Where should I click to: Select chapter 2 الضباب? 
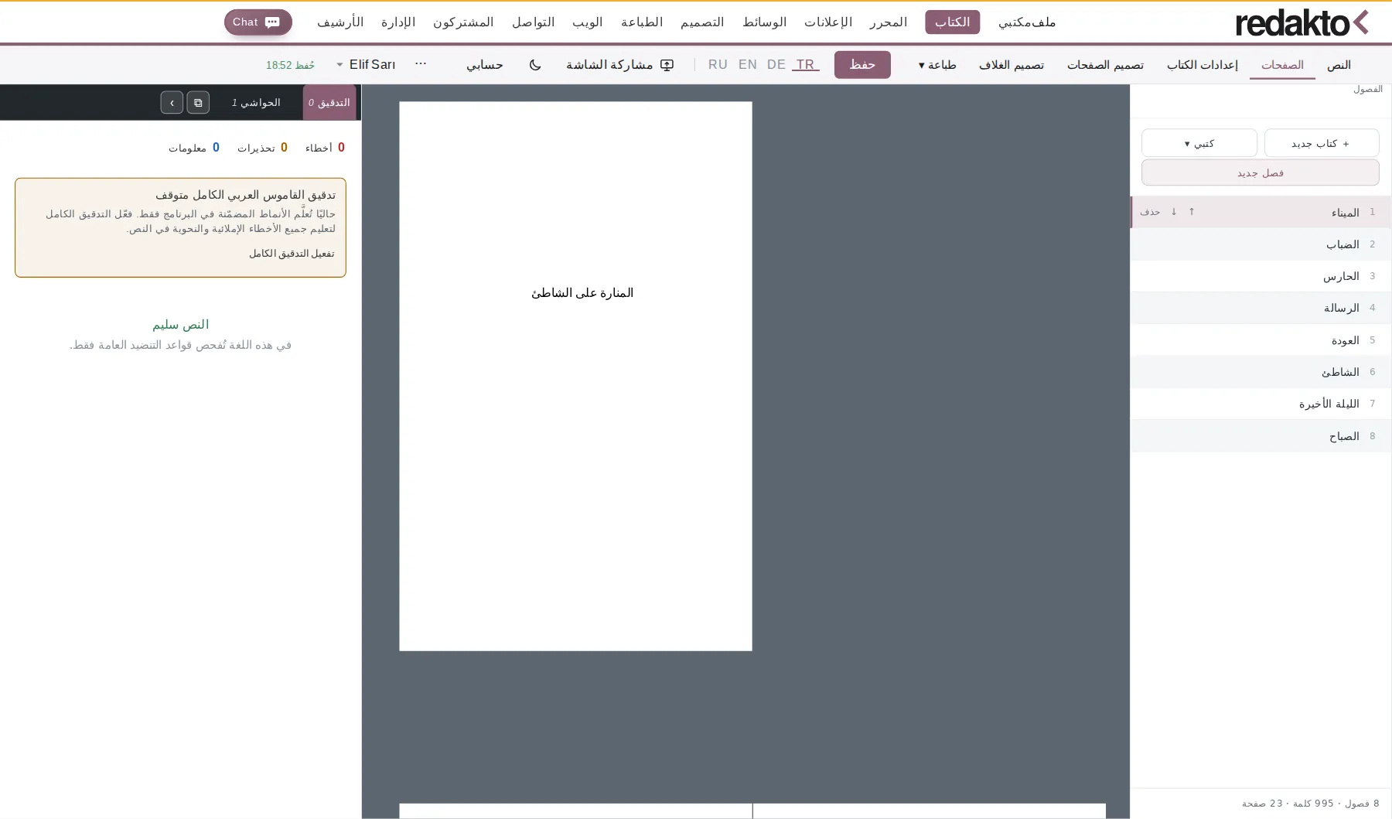click(x=1261, y=244)
